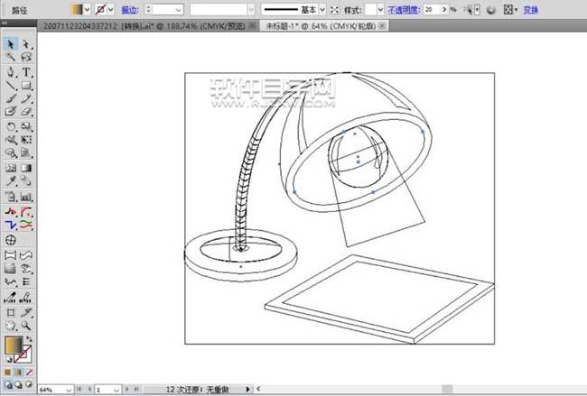The height and width of the screenshot is (396, 587).
Task: Select the Rectangle shape tool
Action: tap(26, 85)
